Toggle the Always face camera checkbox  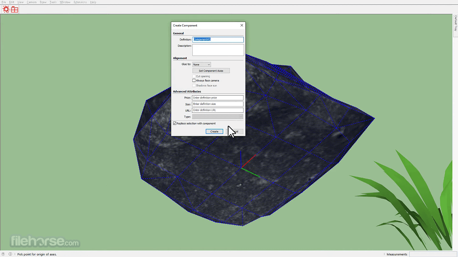[194, 81]
